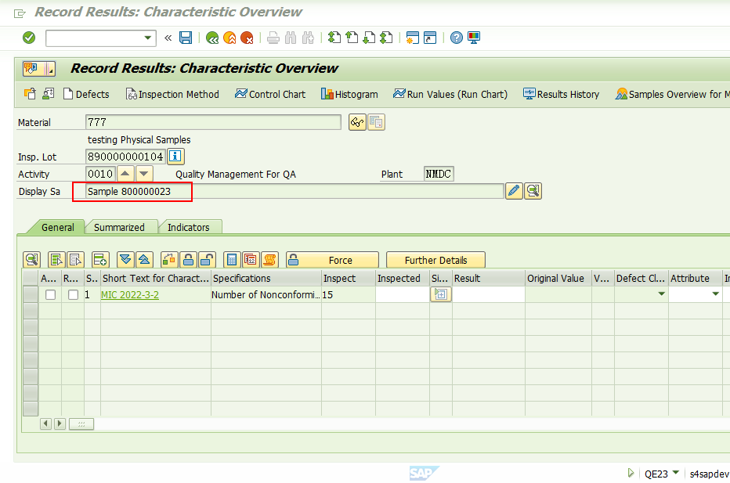Click the single values button in Si... column
The height and width of the screenshot is (483, 730).
(441, 294)
